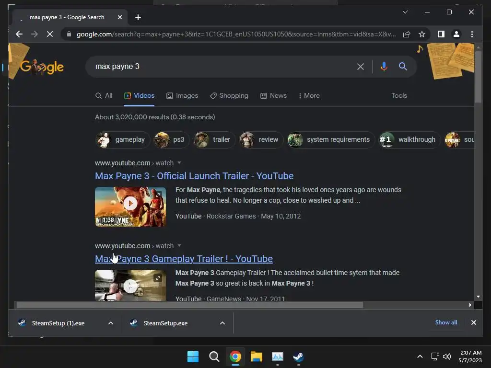Select the review suggestion chip
Viewport: 491px width, 368px height.
[x=261, y=139]
